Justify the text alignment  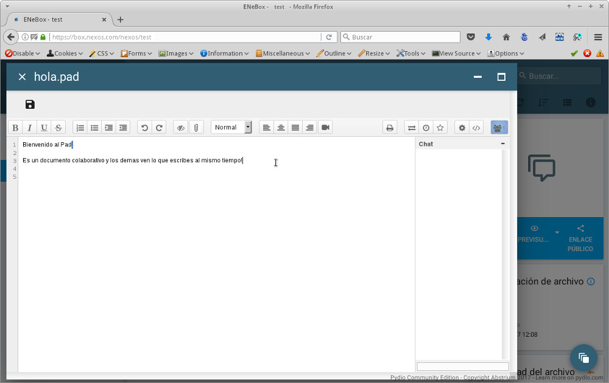(295, 128)
